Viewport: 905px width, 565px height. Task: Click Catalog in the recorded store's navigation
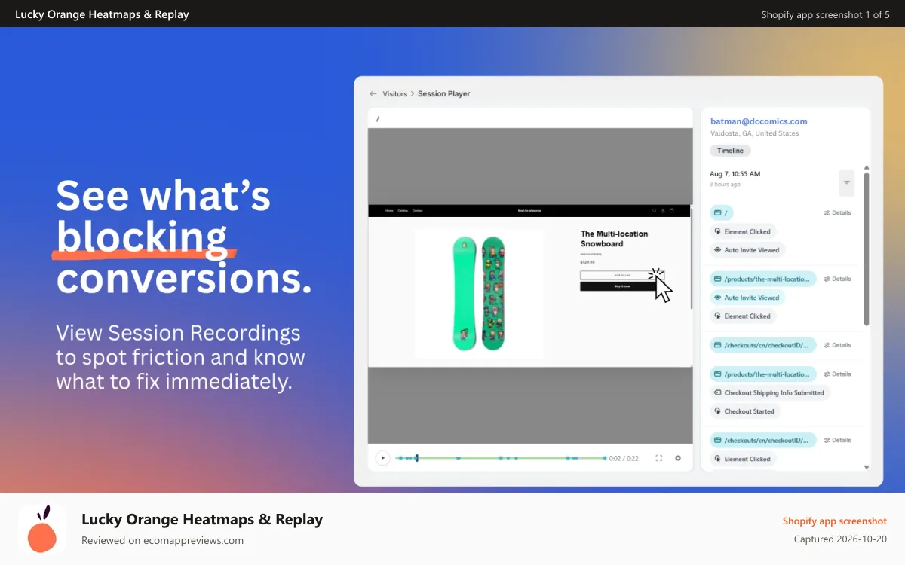tap(403, 211)
